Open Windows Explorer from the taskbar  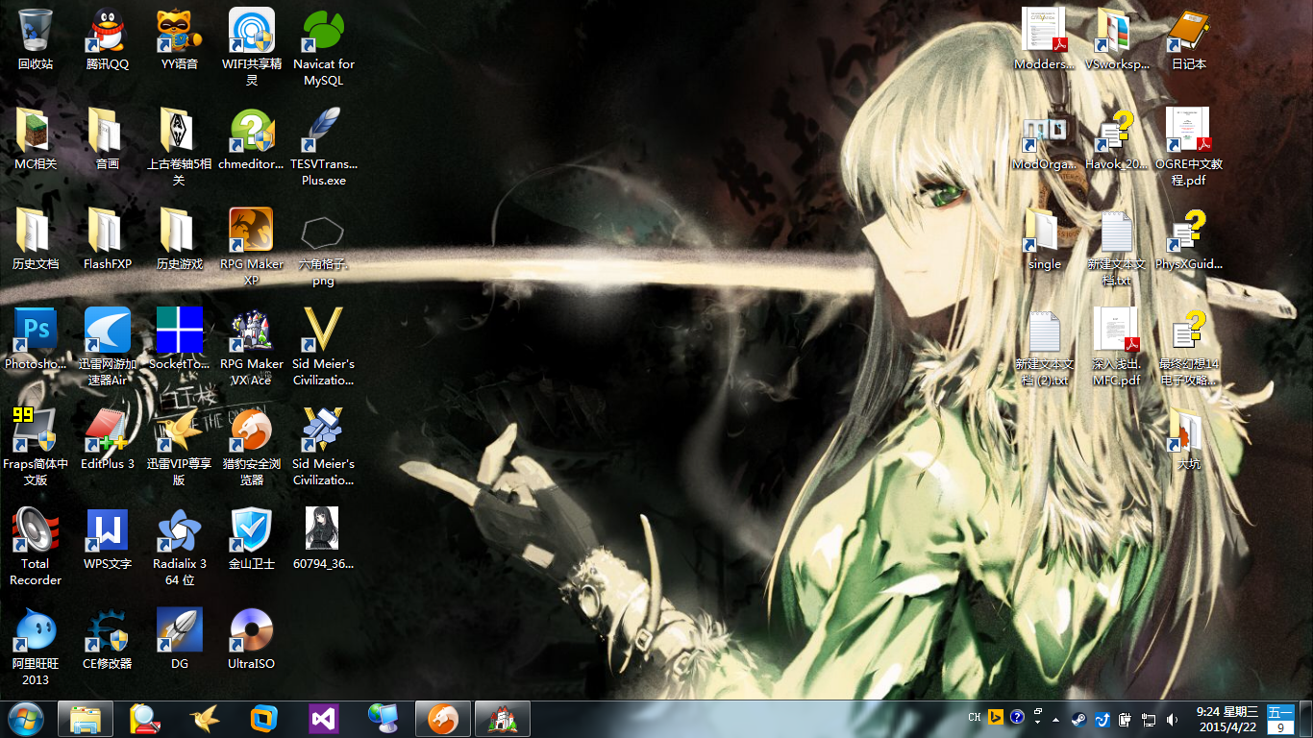coord(86,719)
